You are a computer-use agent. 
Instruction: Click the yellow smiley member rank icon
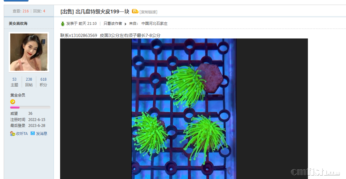(x=13, y=102)
